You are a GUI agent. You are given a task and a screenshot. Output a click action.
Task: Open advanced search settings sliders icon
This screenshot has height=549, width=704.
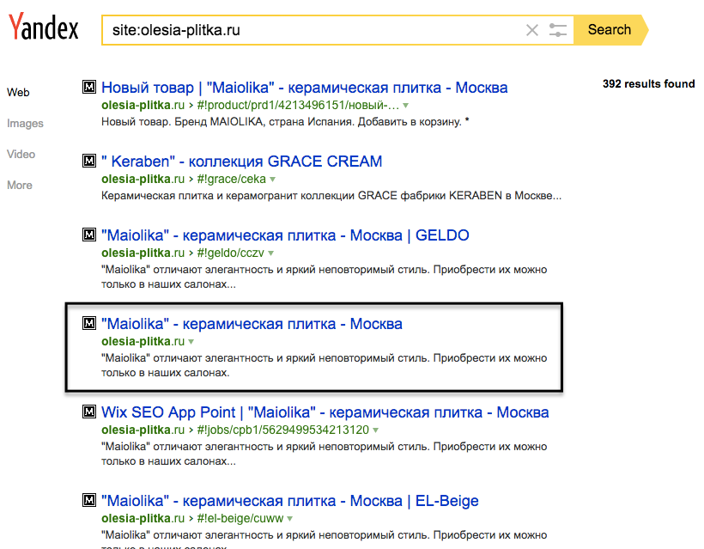tap(558, 30)
